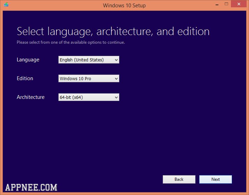Click the "Select language, architecture, and edition" heading
The height and width of the screenshot is (195, 249).
pos(113,31)
